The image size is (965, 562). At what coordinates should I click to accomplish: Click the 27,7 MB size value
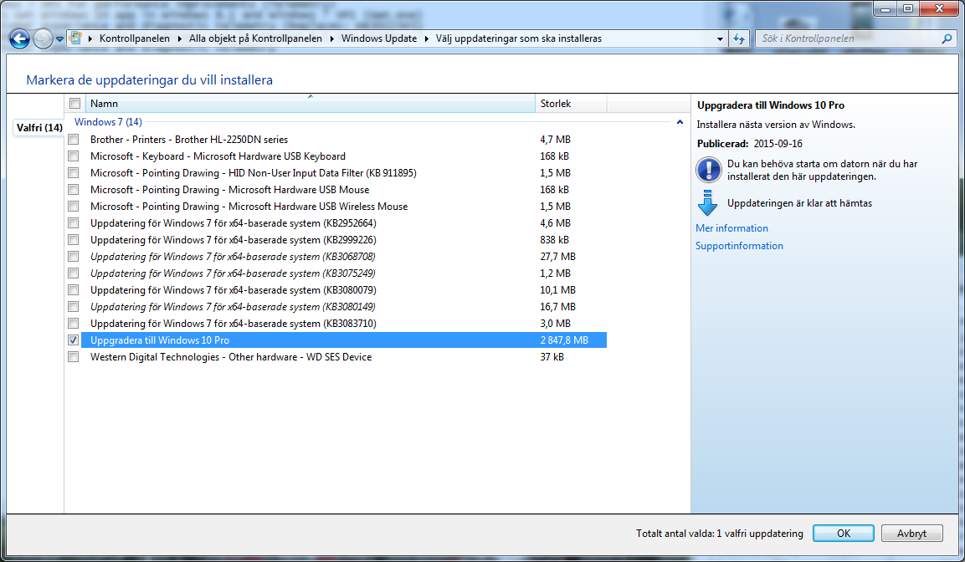coord(558,257)
